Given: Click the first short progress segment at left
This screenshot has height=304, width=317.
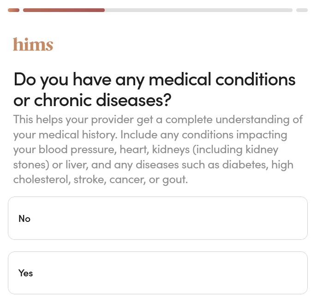Looking at the screenshot, I should coord(13,10).
